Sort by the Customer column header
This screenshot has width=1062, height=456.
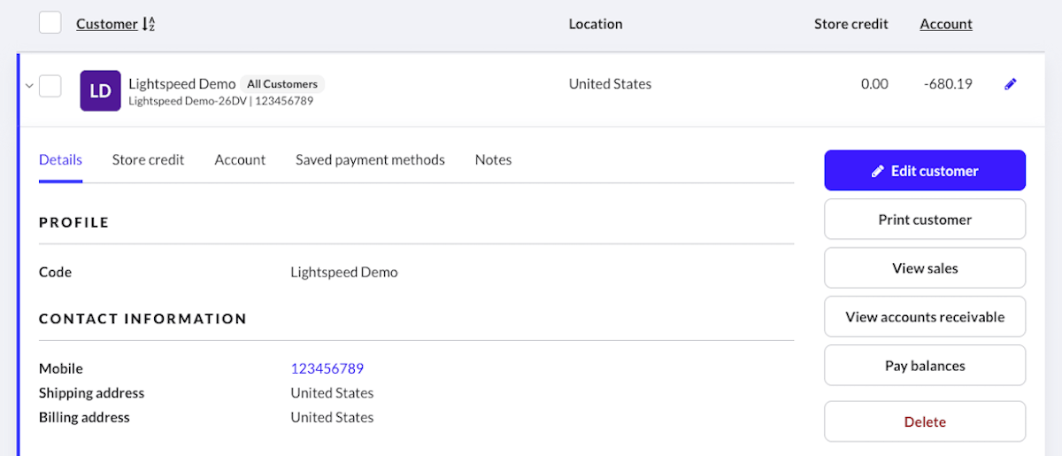pyautogui.click(x=106, y=24)
